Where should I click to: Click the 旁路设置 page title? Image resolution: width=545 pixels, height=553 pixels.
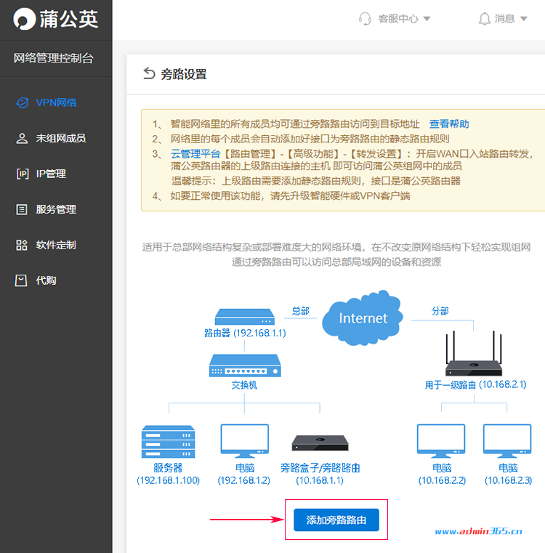point(184,74)
